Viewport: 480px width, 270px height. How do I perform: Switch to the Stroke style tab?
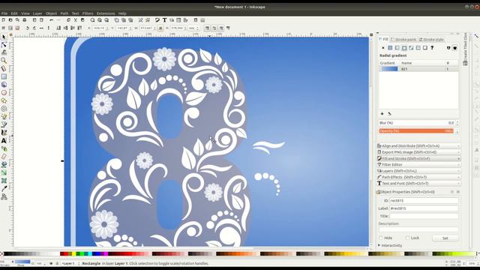click(431, 40)
